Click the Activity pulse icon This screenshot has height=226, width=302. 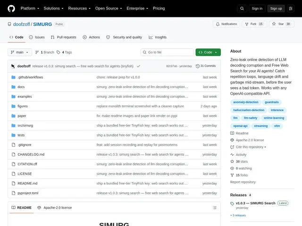[x=232, y=154]
